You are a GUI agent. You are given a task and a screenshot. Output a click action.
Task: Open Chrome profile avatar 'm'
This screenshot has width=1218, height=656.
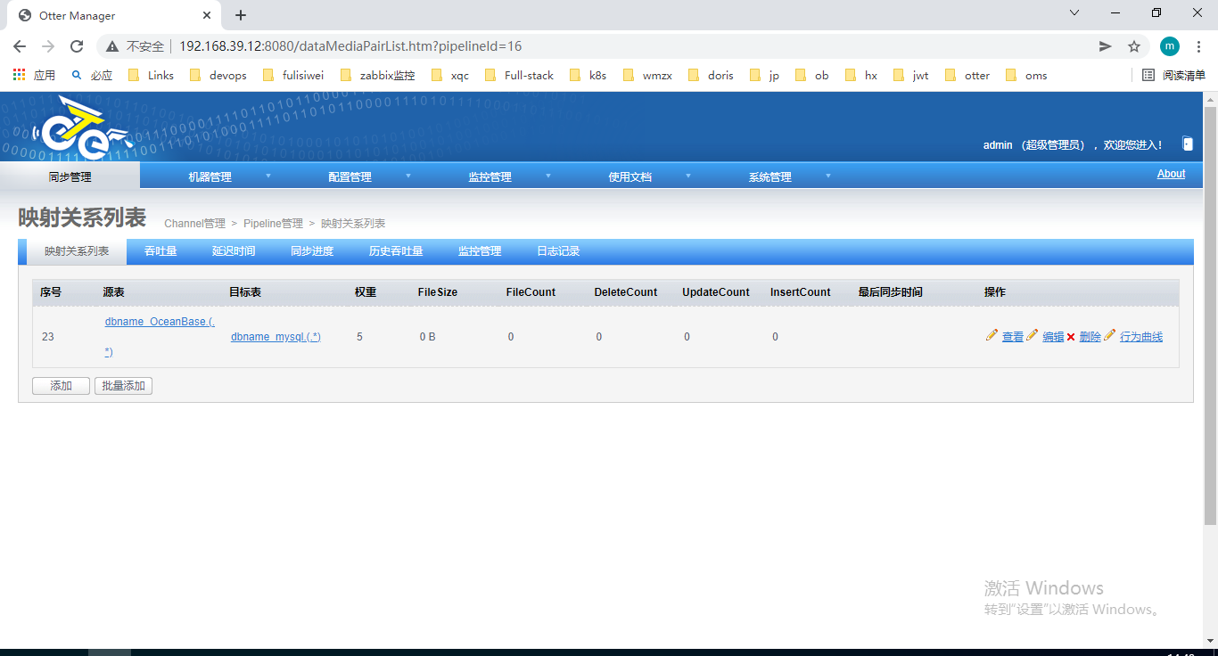point(1170,46)
